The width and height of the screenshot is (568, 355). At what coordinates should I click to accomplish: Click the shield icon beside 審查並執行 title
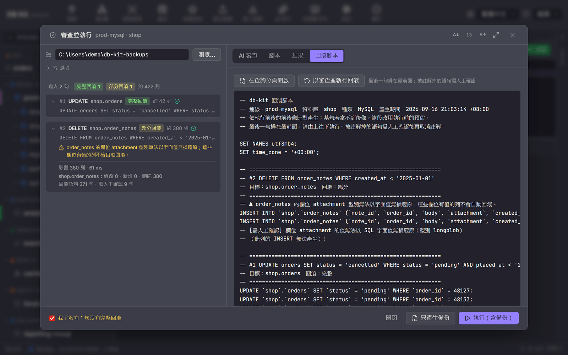coord(53,35)
